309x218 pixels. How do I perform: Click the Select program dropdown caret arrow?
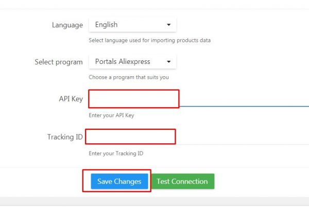click(169, 61)
